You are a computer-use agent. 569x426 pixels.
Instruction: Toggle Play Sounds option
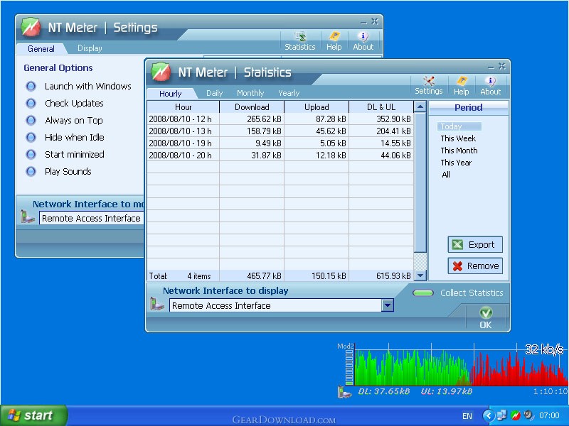pos(31,171)
